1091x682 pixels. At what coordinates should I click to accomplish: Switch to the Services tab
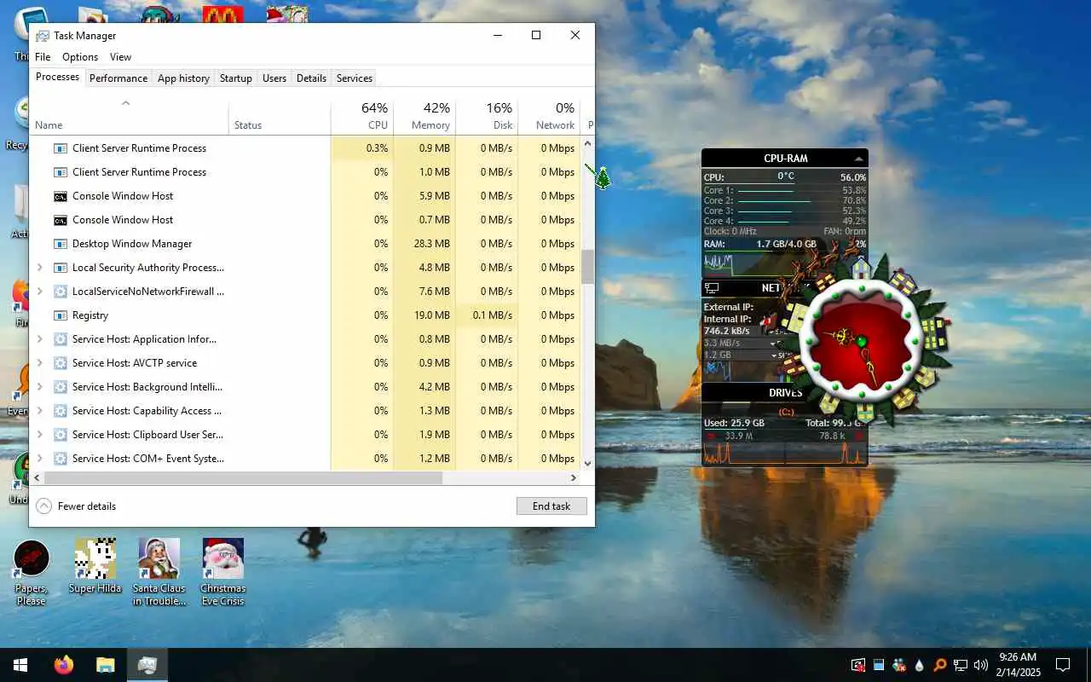coord(355,78)
